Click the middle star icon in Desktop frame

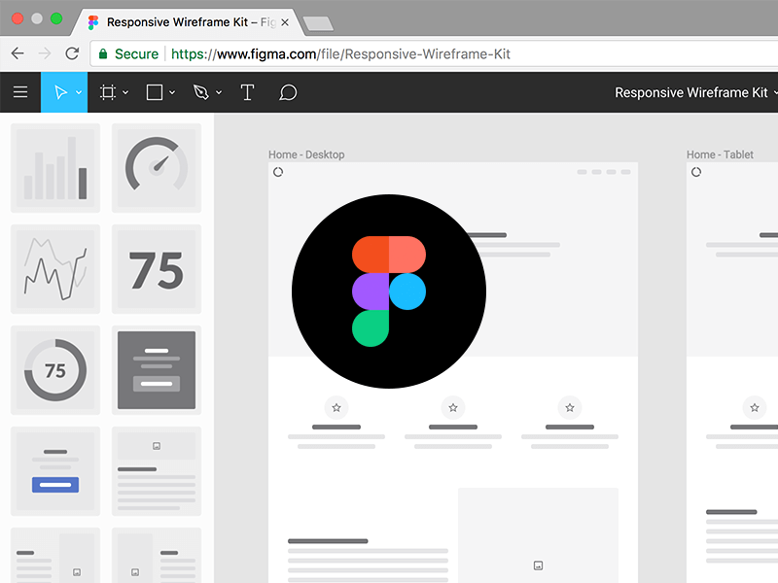point(453,407)
